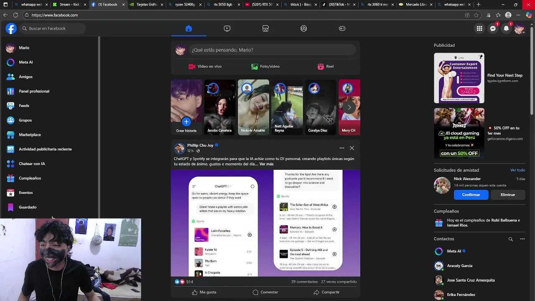
Task: Eliminate Nick Alexander friend request
Action: click(508, 195)
